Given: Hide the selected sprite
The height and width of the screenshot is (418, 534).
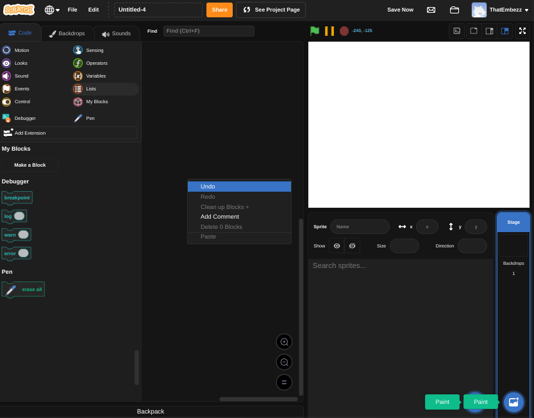Looking at the screenshot, I should coord(352,246).
